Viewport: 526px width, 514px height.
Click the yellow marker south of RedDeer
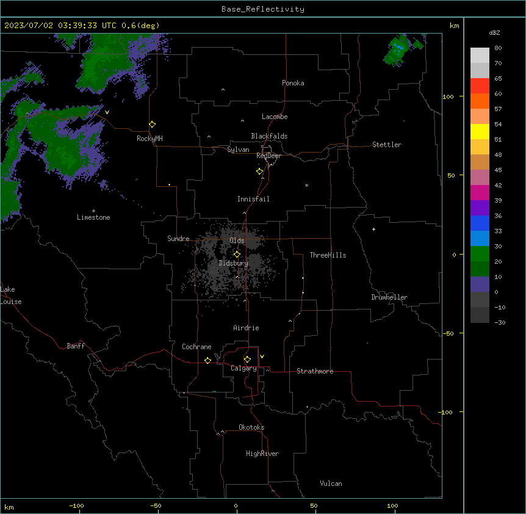pyautogui.click(x=259, y=171)
